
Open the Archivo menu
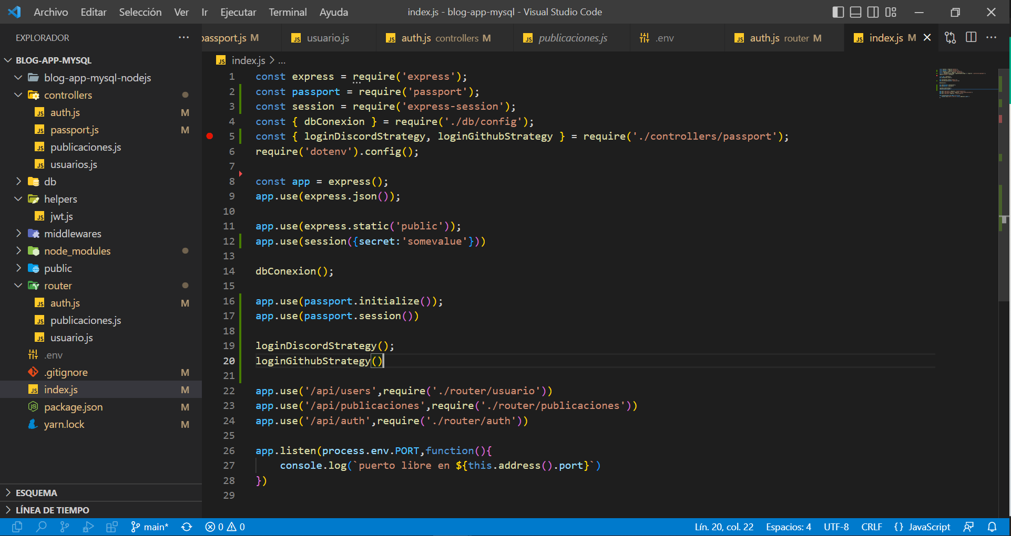click(51, 12)
